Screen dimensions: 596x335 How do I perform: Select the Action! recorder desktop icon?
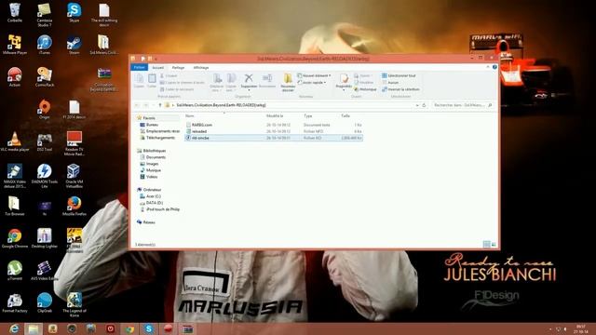pyautogui.click(x=15, y=77)
